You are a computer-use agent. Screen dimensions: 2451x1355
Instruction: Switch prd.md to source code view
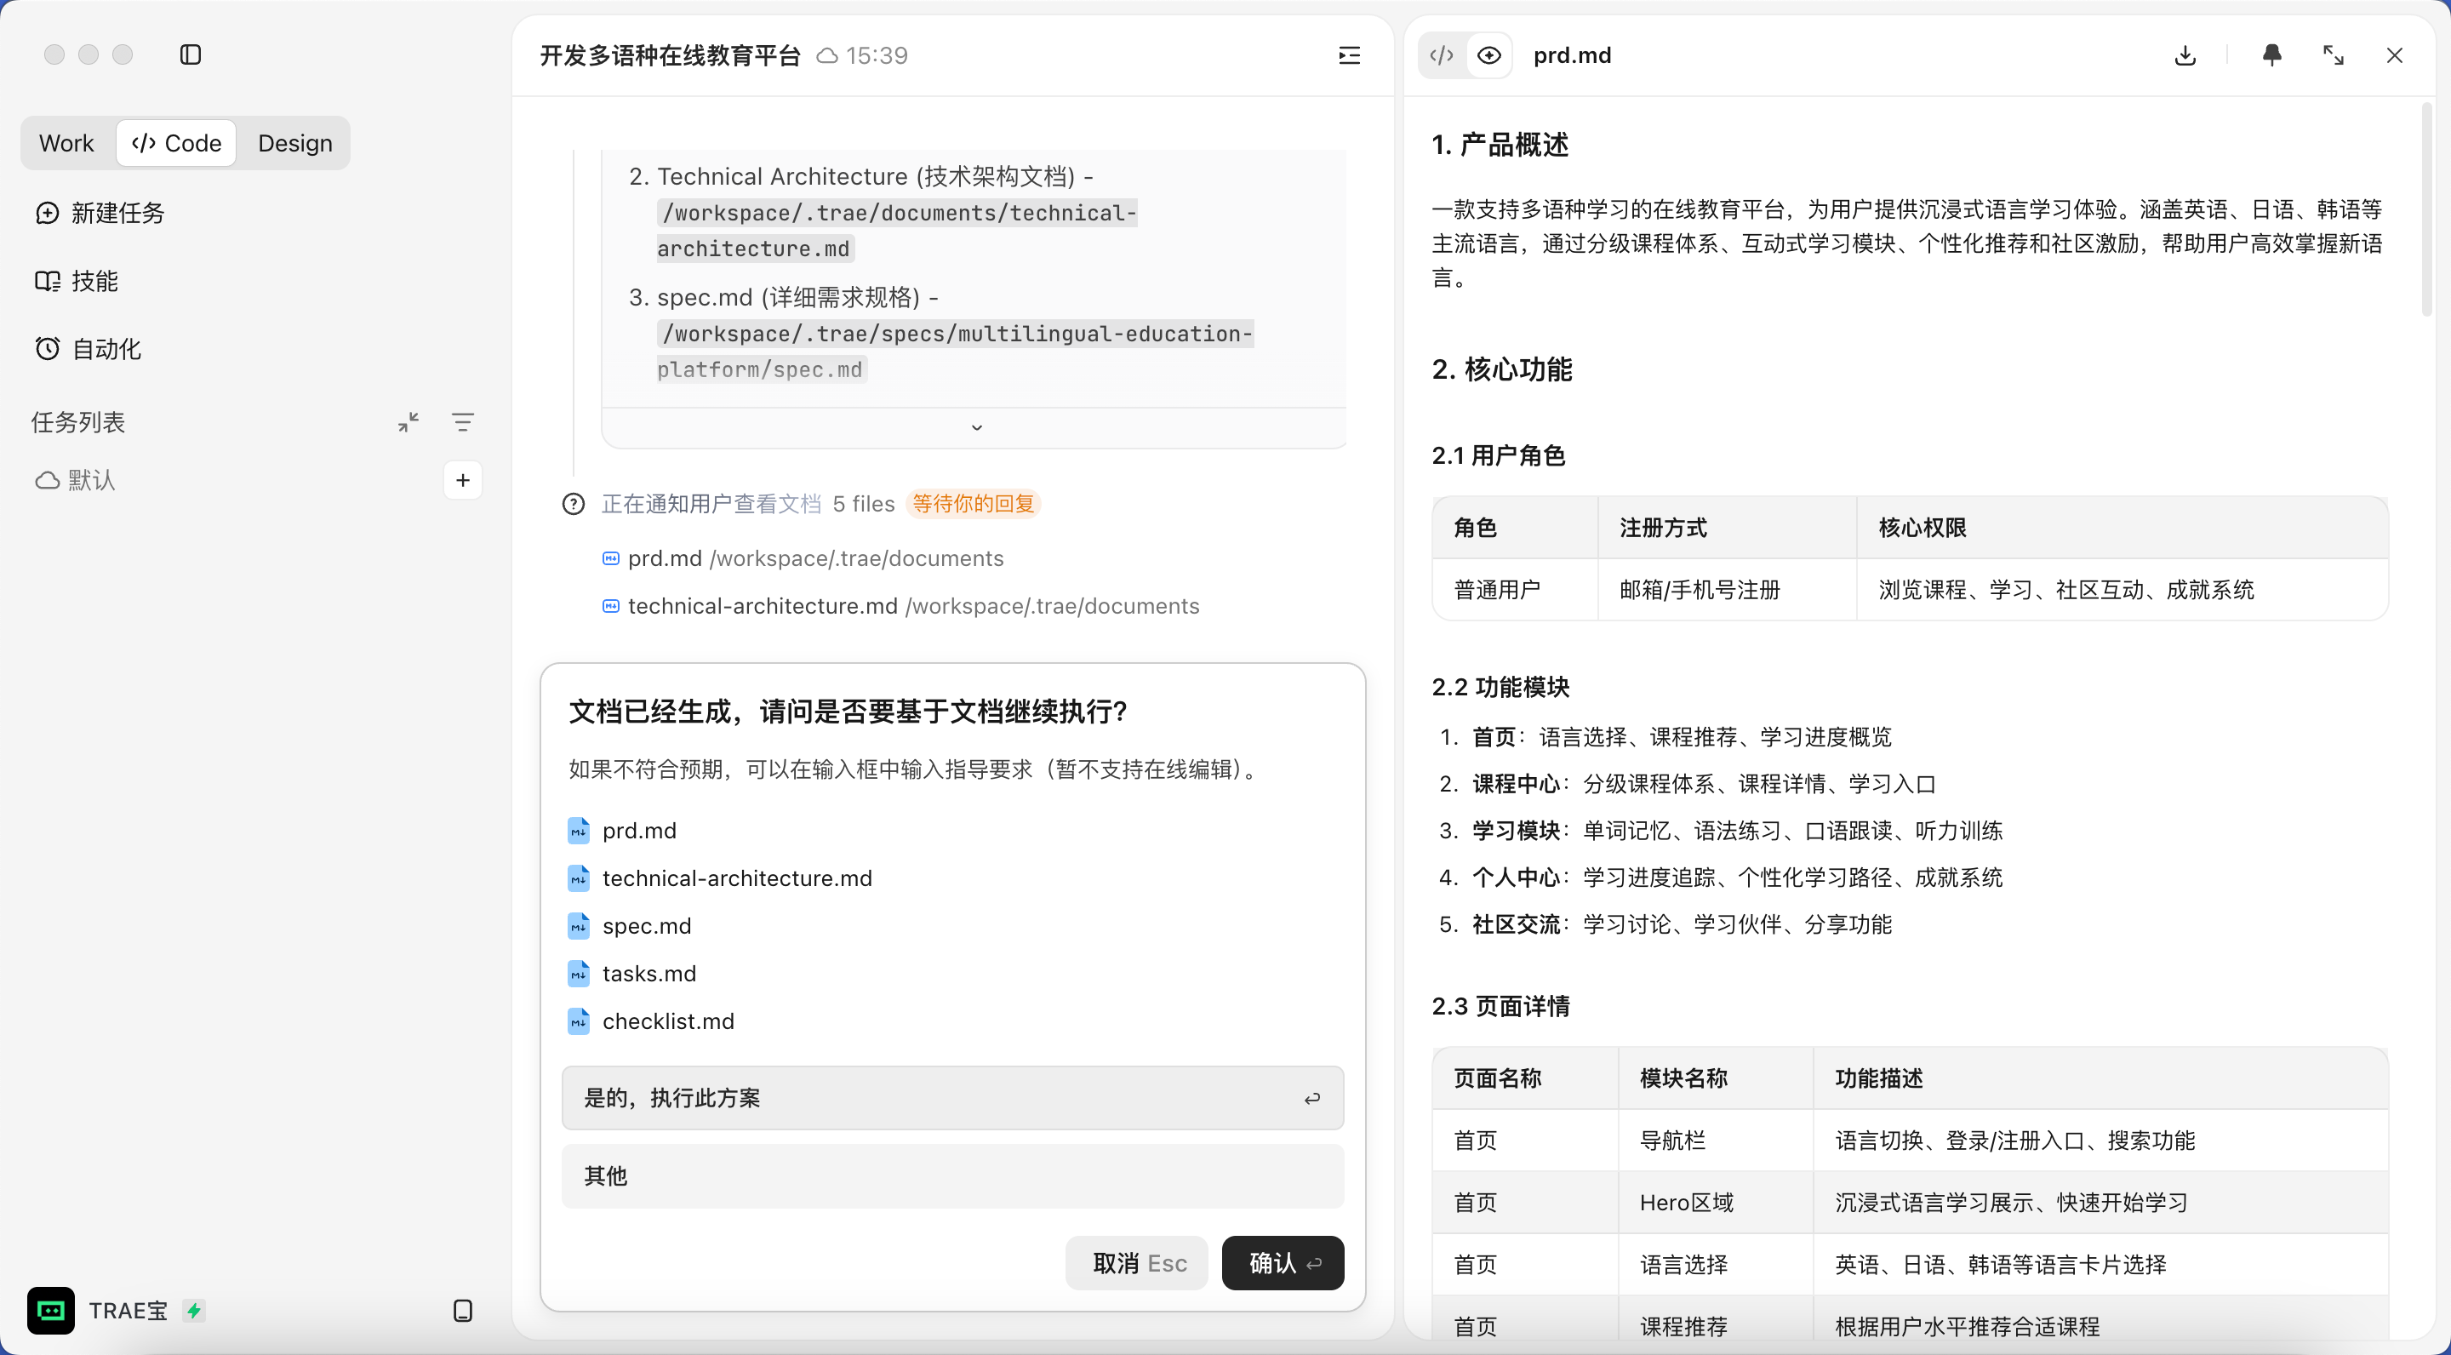[1442, 55]
